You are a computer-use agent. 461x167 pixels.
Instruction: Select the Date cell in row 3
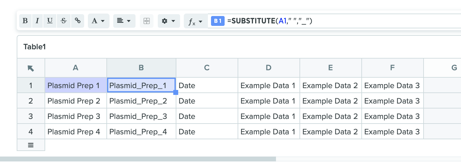point(207,116)
